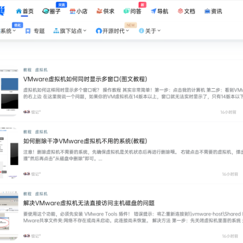Click author avatar under 如何删除干净VMware article
Viewport: 243px width, 243px height.
[27, 174]
